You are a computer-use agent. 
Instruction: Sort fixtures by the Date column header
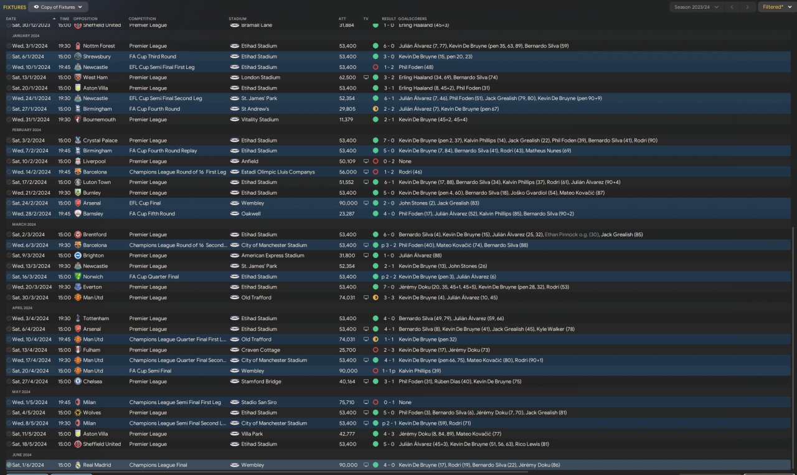pos(11,19)
